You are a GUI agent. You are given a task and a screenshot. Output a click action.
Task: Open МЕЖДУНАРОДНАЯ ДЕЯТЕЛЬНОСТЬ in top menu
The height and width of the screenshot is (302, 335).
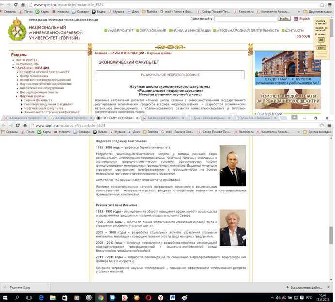click(x=246, y=31)
